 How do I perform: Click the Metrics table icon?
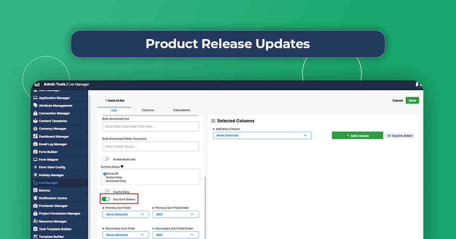pos(35,190)
